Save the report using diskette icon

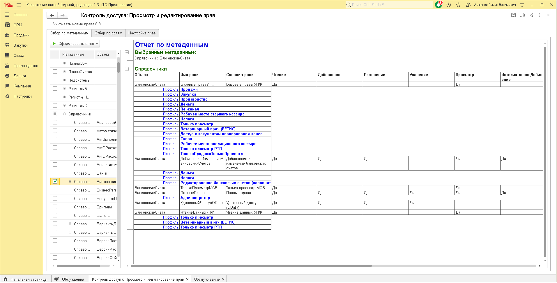coord(514,15)
